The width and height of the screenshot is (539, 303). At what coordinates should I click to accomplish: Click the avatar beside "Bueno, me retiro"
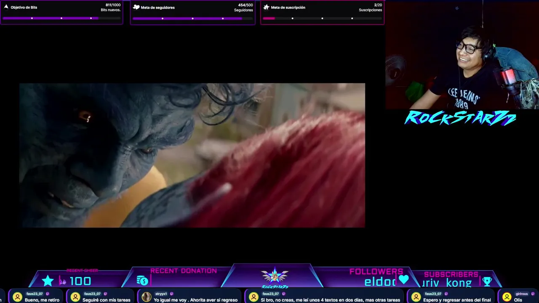tap(17, 297)
